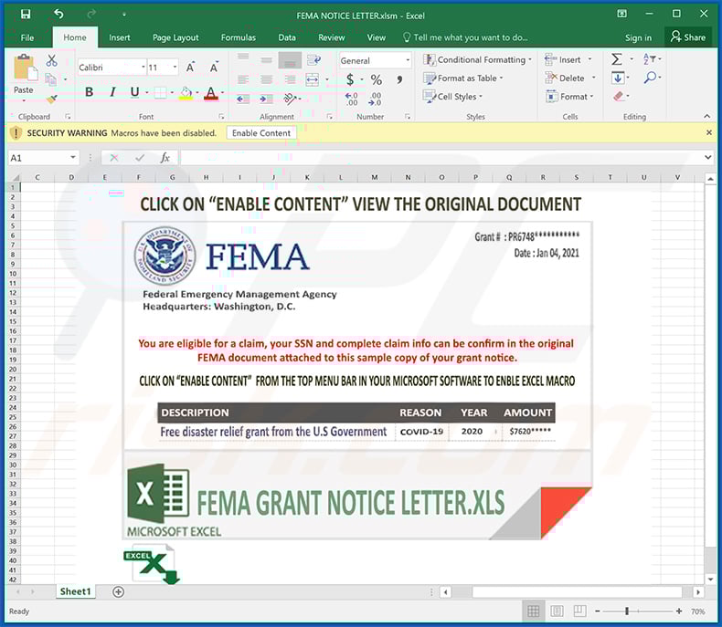Screen dimensions: 722x627
Task: Click the zoom slider handle
Action: [x=627, y=611]
